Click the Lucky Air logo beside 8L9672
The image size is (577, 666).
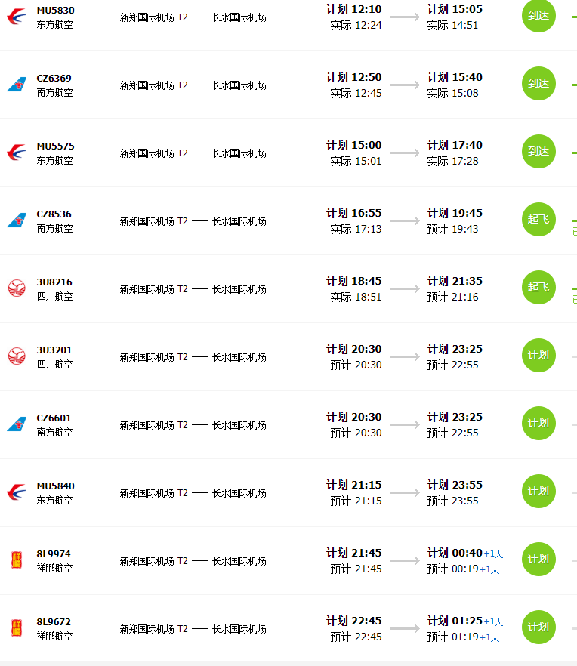pos(17,627)
